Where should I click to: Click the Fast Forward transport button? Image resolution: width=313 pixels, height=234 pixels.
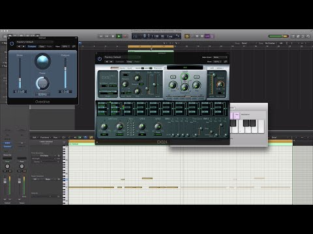[107, 36]
